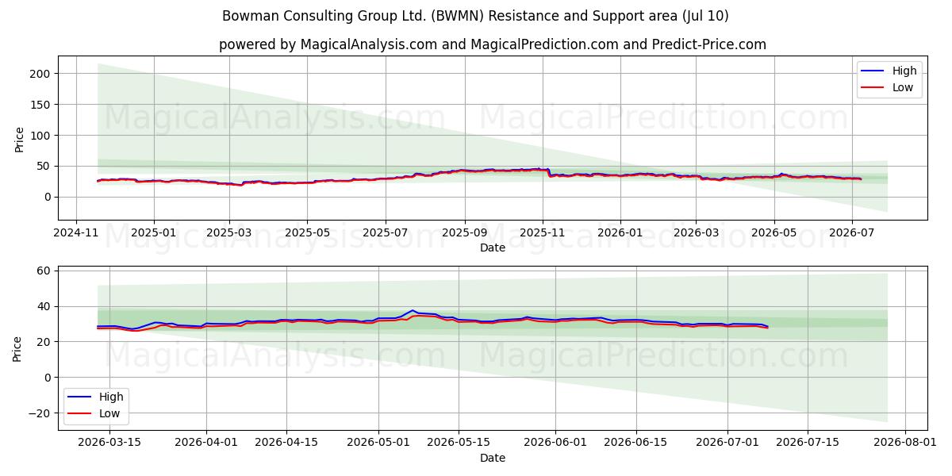This screenshot has width=952, height=476.
Task: Click the 2026-07 tick label
Action: pos(851,232)
